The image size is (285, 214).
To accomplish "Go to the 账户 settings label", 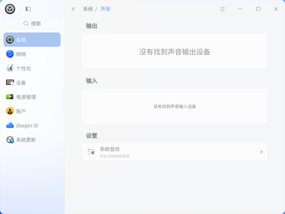I will pos(21,111).
